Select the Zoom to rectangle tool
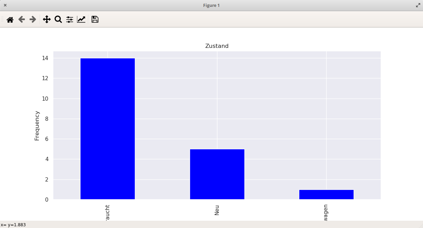 (58, 19)
